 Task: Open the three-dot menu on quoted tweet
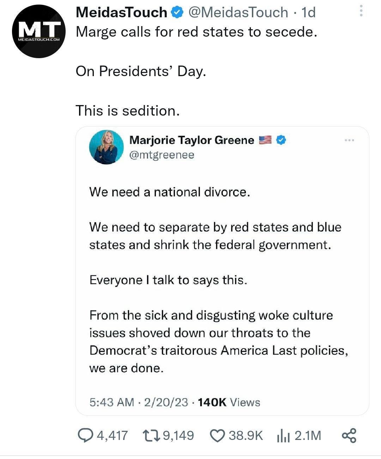click(x=350, y=140)
